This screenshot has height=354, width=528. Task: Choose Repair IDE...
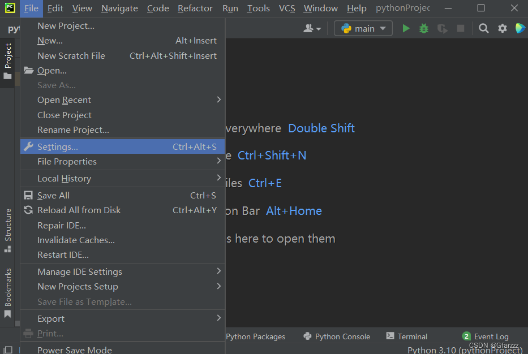pos(123,226)
